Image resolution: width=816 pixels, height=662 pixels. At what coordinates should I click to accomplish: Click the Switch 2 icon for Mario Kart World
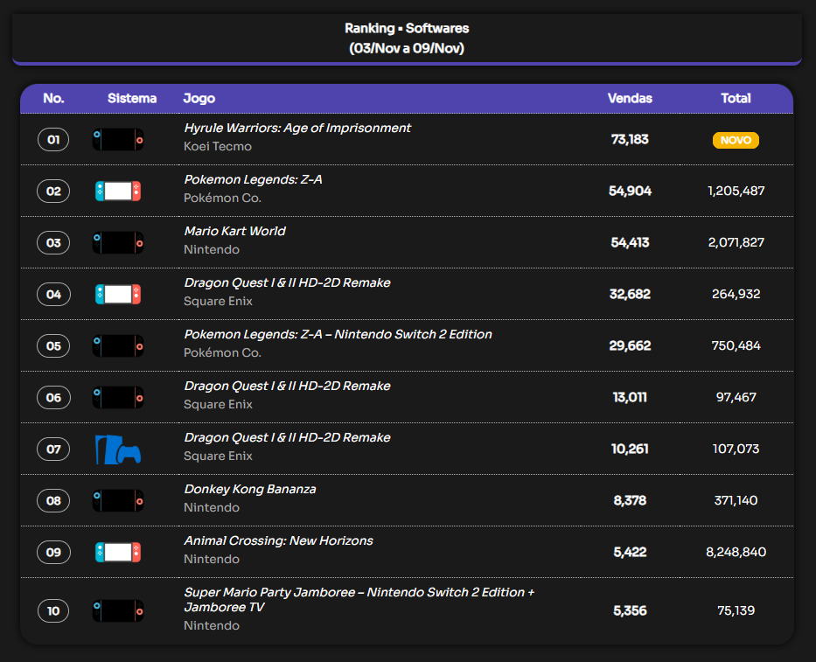118,242
